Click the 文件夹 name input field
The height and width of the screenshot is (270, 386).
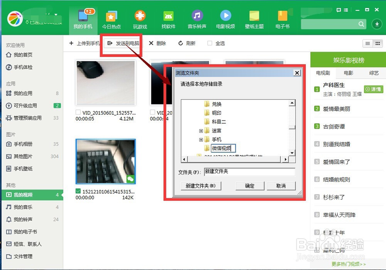pos(249,171)
